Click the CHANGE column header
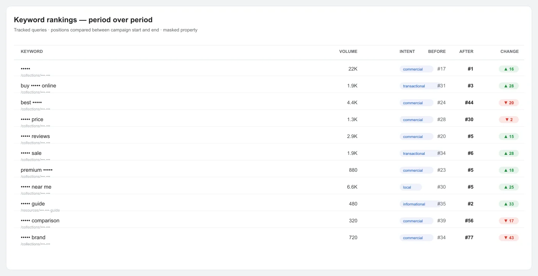 (x=509, y=51)
